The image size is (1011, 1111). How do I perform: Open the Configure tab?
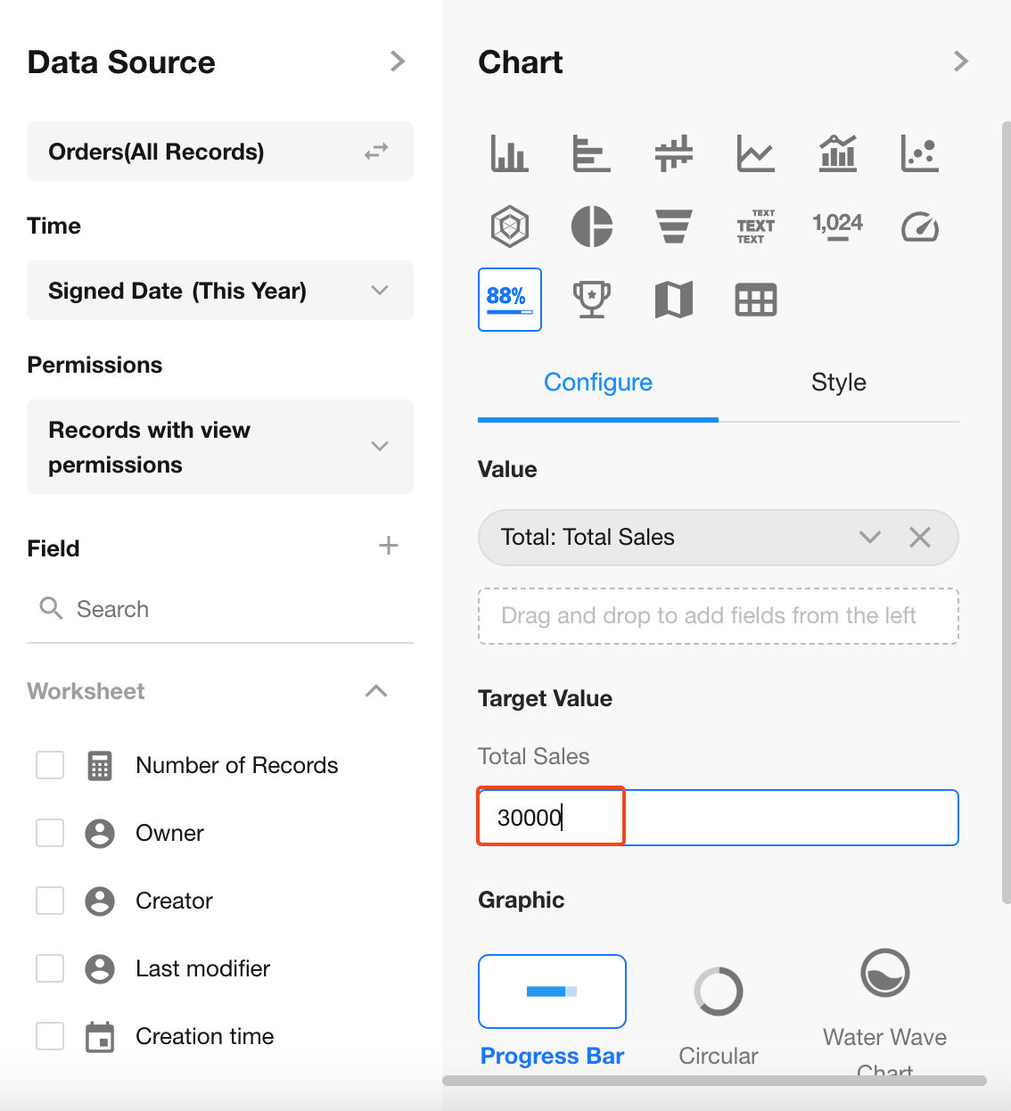pos(598,383)
